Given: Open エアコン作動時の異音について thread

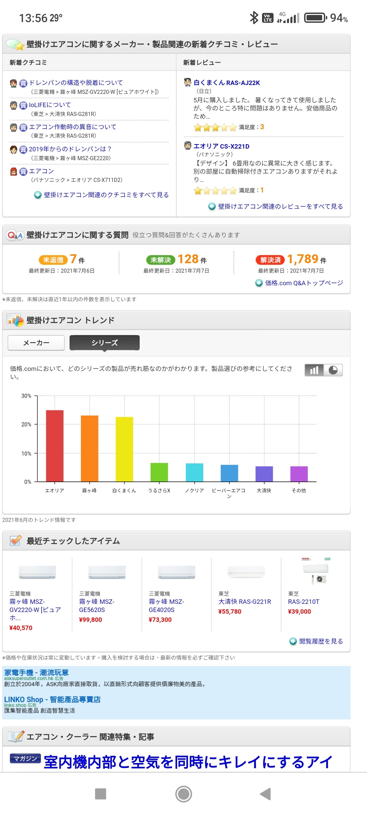Looking at the screenshot, I should point(73,127).
